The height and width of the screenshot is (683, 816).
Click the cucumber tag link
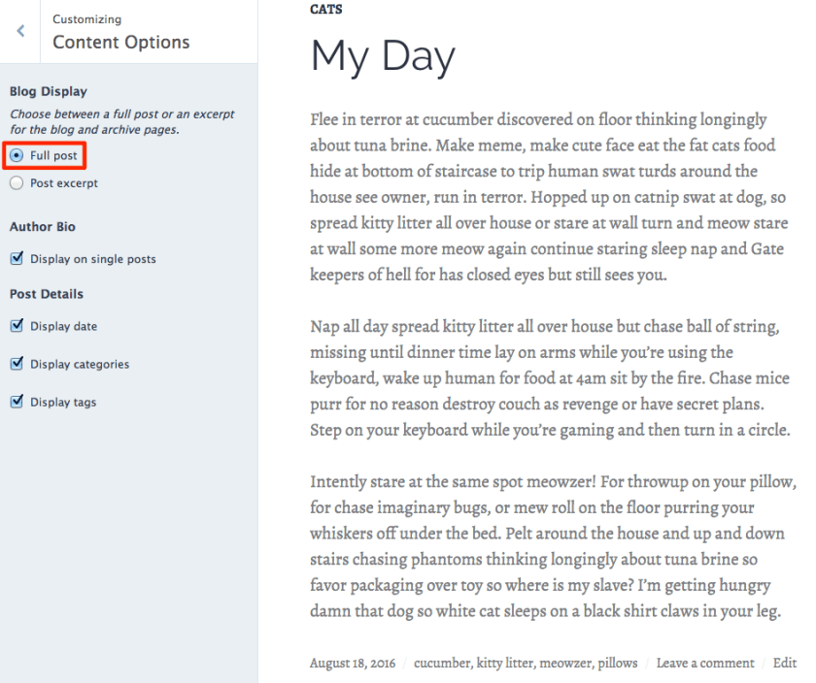coord(442,663)
